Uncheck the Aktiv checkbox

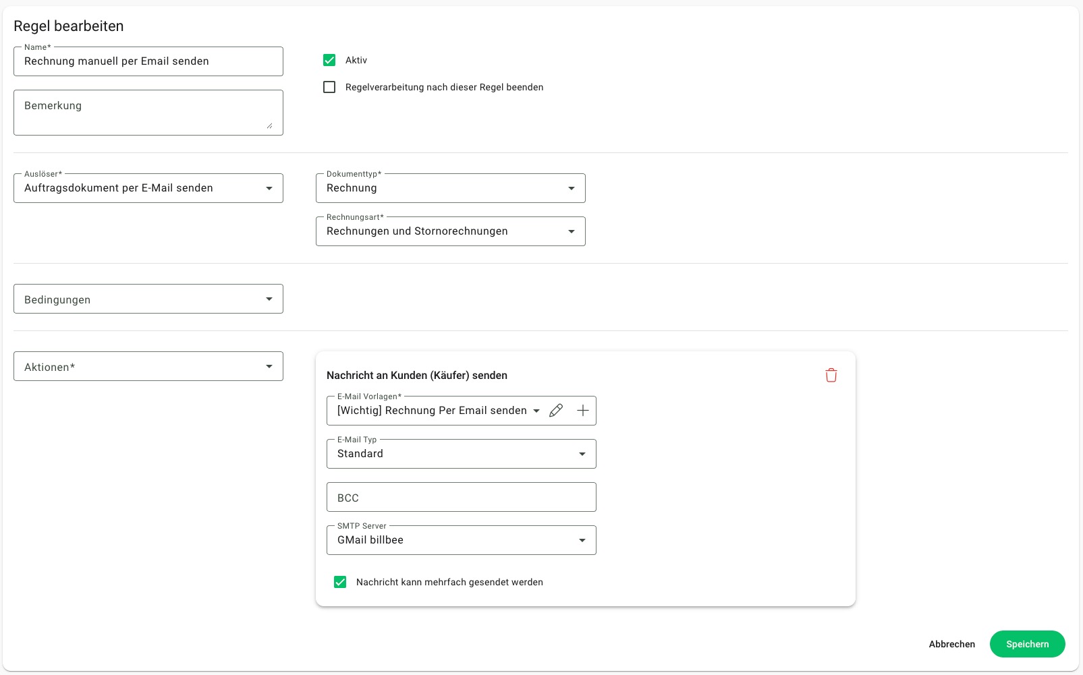click(x=329, y=60)
